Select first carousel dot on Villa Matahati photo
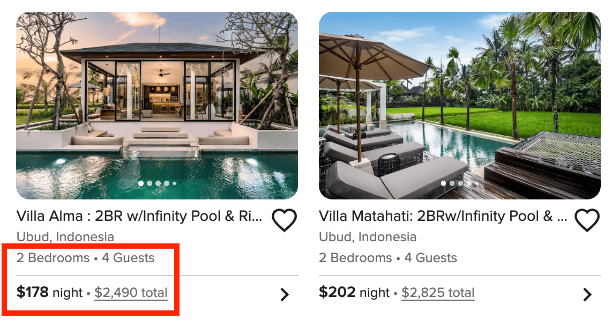The width and height of the screenshot is (612, 327). (x=443, y=183)
